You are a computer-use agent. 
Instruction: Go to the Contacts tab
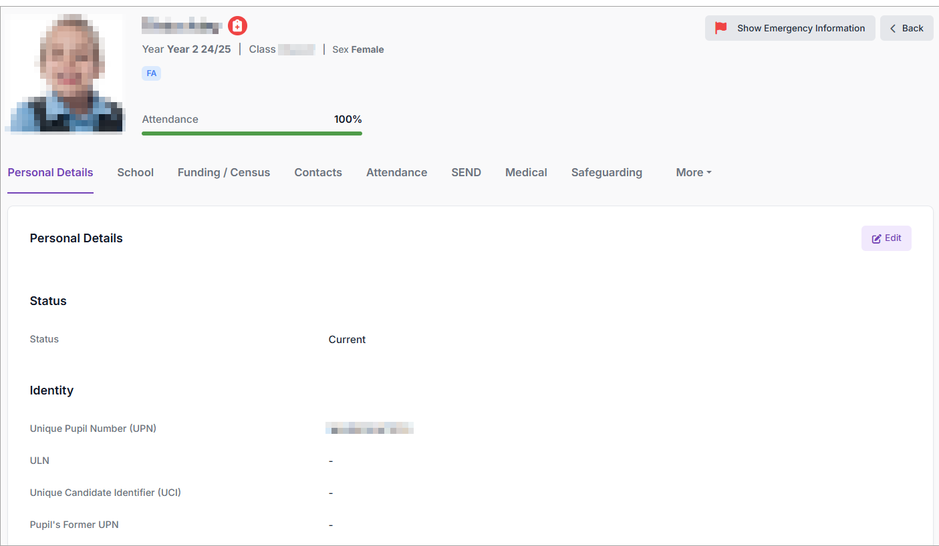(x=318, y=172)
